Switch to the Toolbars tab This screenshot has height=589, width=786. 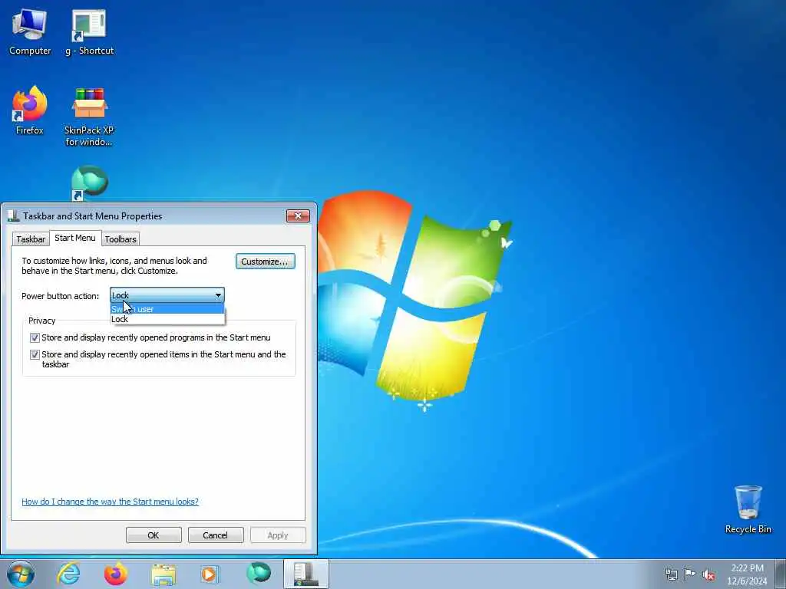[x=121, y=239]
